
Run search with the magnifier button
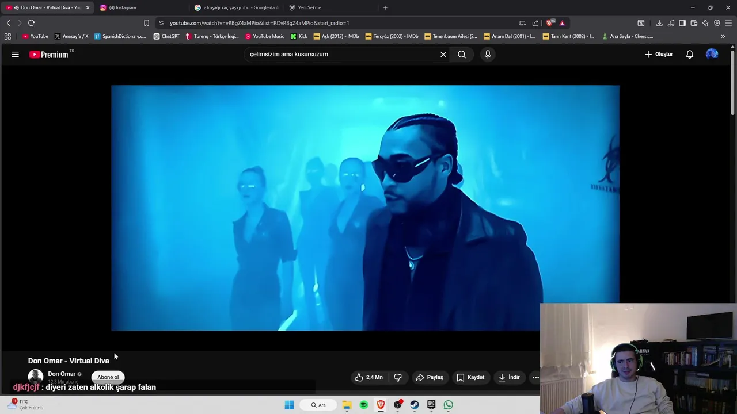462,55
